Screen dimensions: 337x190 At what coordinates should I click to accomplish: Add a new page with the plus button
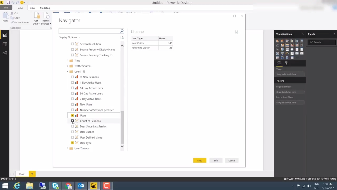point(32,174)
